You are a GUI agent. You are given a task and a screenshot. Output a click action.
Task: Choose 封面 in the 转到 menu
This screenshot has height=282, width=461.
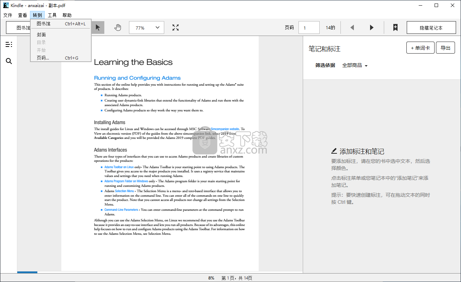coord(61,35)
